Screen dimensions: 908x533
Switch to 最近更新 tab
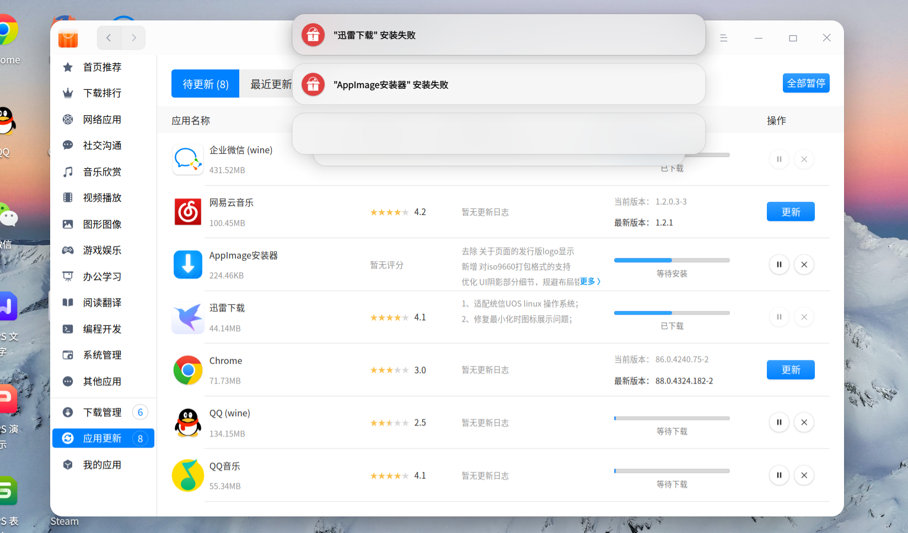271,84
